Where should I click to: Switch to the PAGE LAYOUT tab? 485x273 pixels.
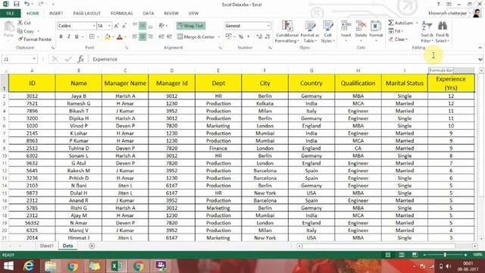click(87, 14)
